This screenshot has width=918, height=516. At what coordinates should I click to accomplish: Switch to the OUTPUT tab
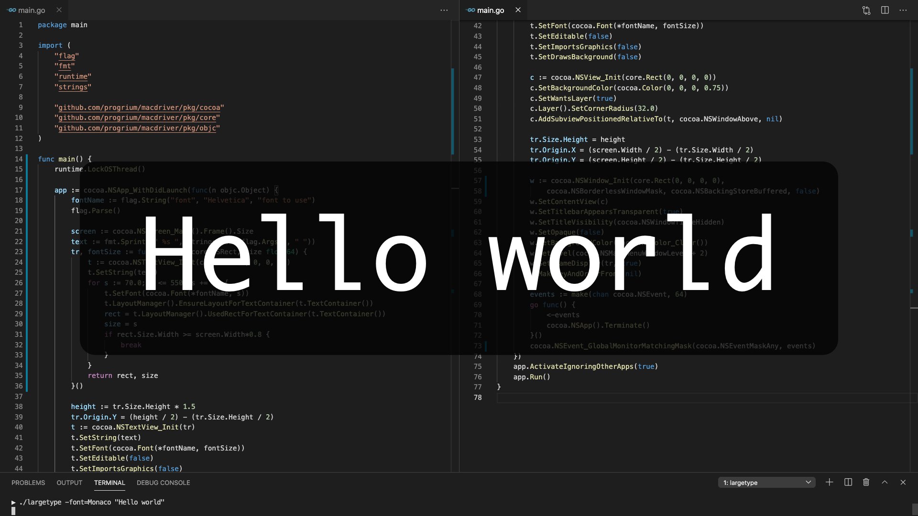(x=69, y=483)
